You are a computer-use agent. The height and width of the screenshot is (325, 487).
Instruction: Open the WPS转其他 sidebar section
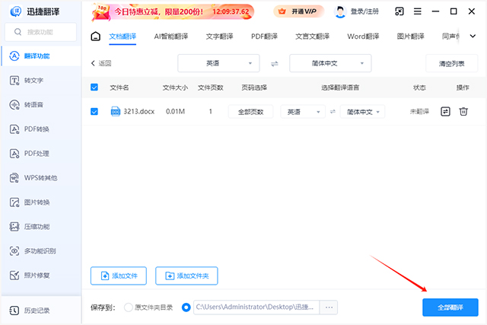pos(40,178)
